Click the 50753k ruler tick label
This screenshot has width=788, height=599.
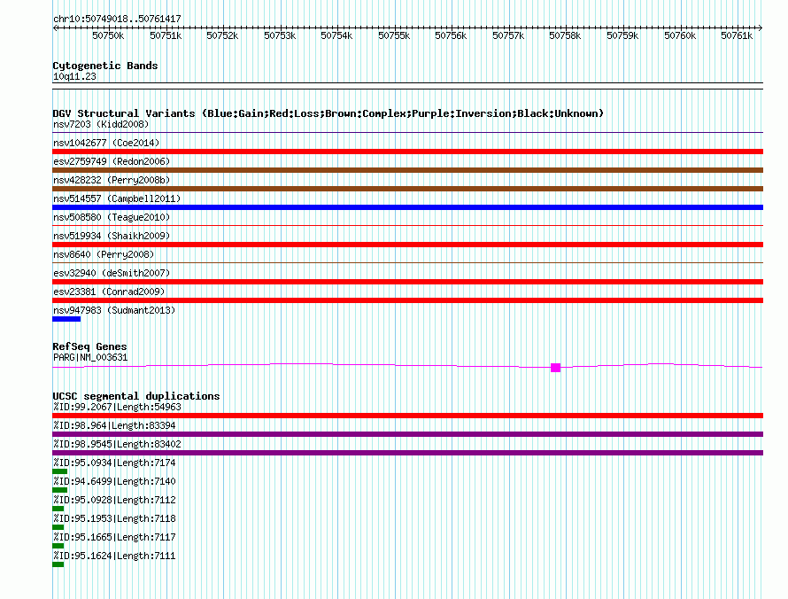tap(280, 35)
